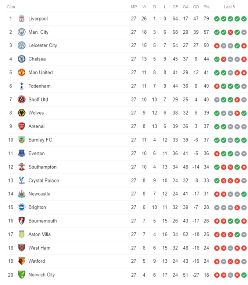Sort table by the Pts column header
Image resolution: width=248 pixels, height=285 pixels.
206,7
